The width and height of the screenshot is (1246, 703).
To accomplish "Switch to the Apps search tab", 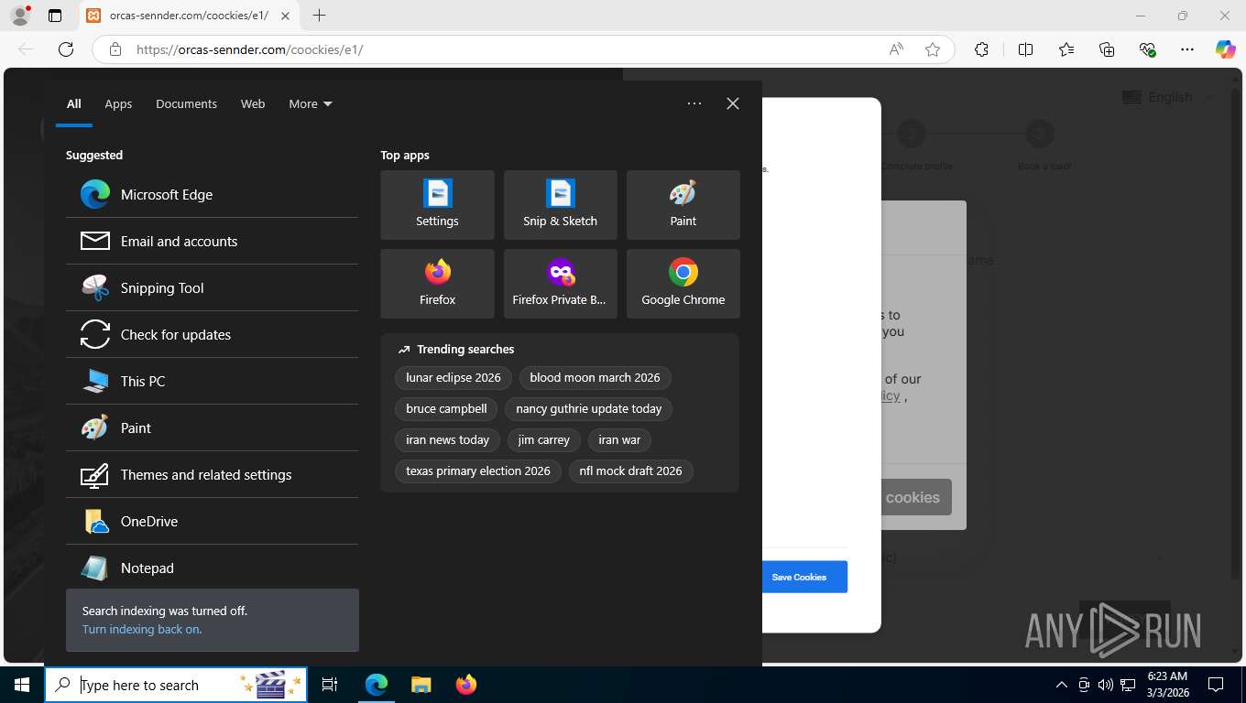I will point(118,103).
